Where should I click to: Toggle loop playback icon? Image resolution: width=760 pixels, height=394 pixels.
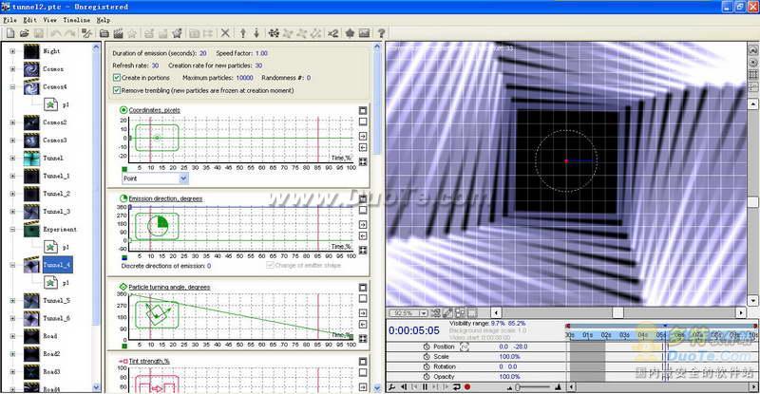457,386
